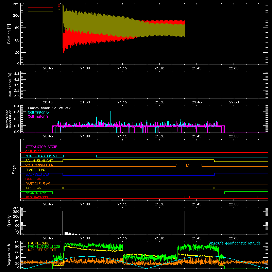
Task: Click the orange MAX_DET_VS_TOT legend entry
Action: point(42,250)
